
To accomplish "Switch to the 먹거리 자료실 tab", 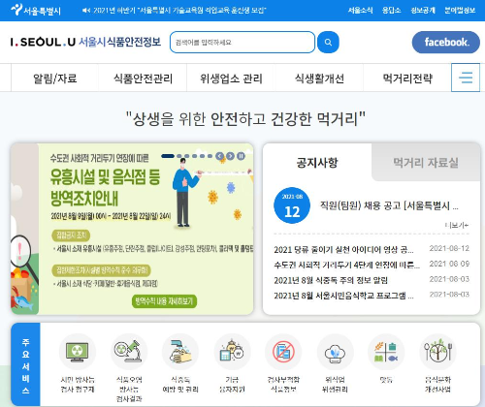I will click(426, 163).
